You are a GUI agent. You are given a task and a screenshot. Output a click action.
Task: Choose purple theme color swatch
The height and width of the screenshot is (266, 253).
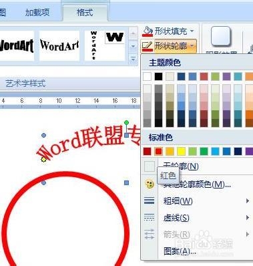click(x=226, y=76)
